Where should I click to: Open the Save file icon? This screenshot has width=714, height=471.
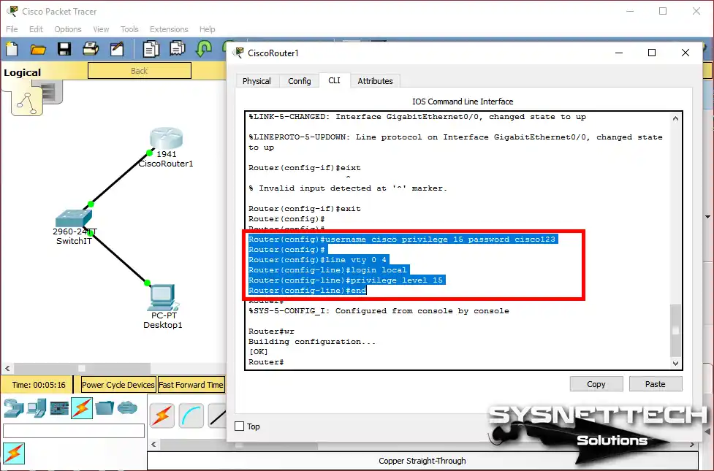(64, 48)
